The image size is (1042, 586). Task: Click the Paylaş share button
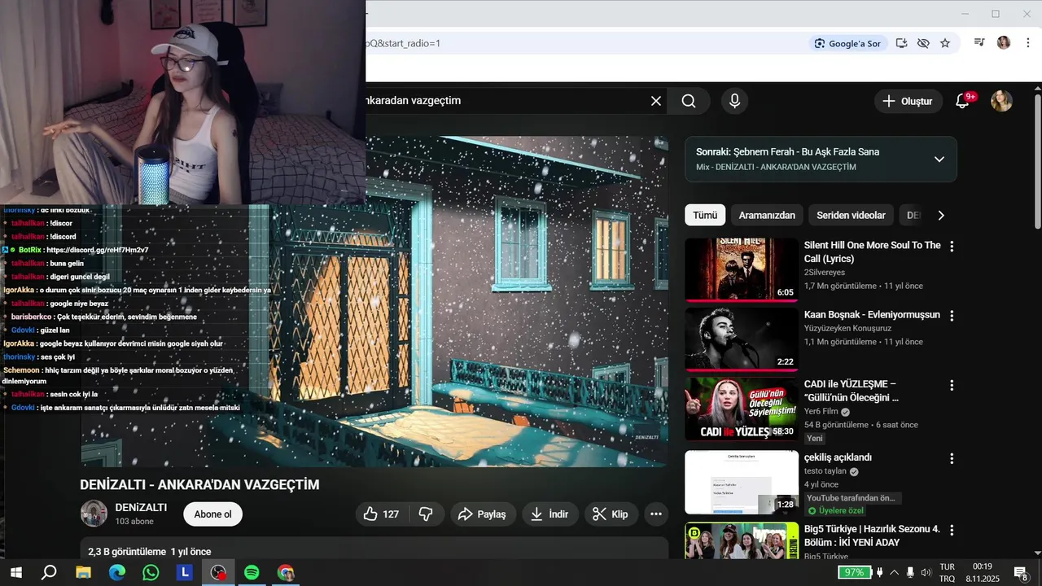483,514
